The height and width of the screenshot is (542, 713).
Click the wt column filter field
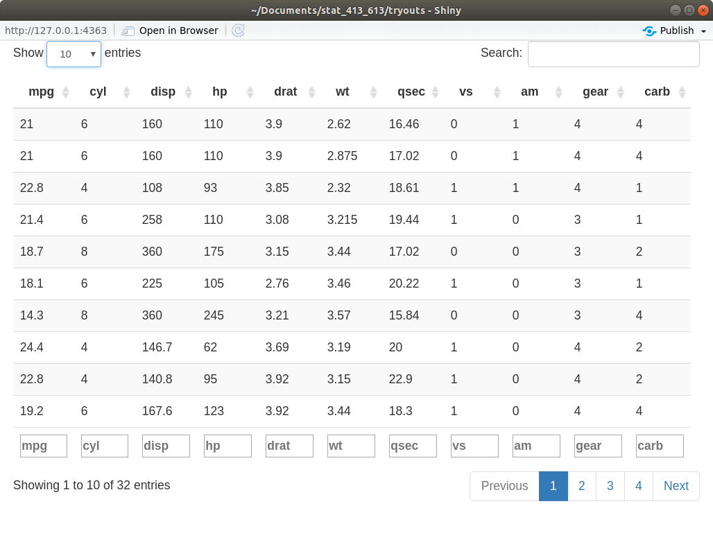351,446
